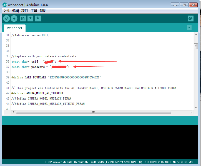Image resolution: width=201 pixels, height=166 pixels.
Task: Click 'CAMERA_MODEL_AI_THINKER' on line 42
Action: (x=44, y=93)
